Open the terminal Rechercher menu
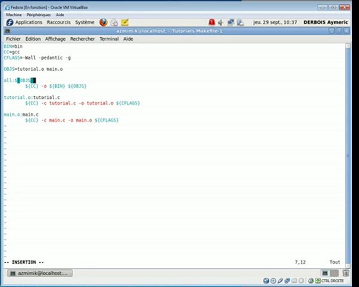The width and height of the screenshot is (359, 287). click(x=83, y=39)
